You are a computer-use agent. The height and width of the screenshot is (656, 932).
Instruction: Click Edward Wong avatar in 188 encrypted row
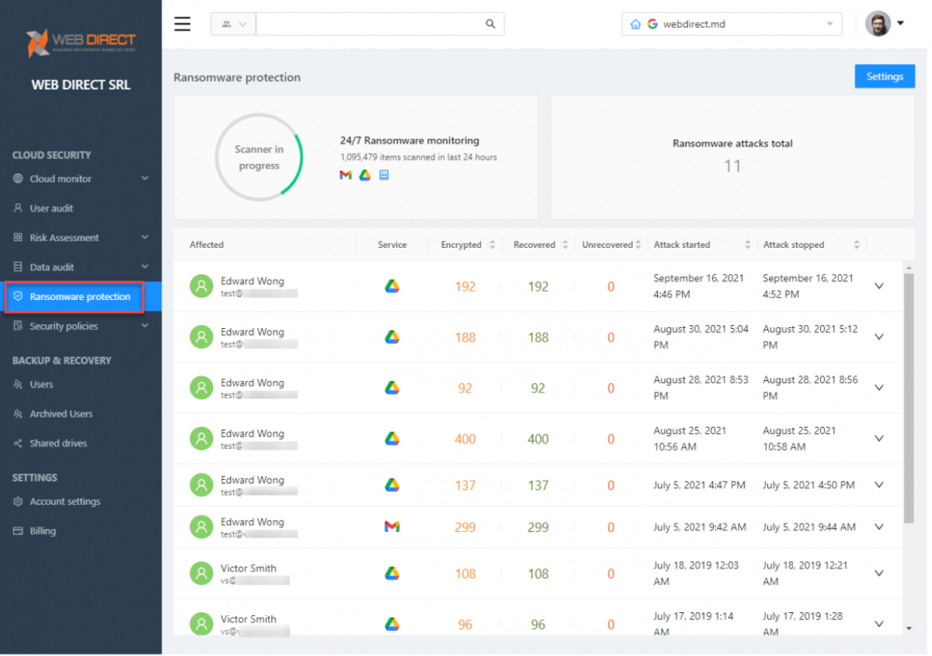201,337
